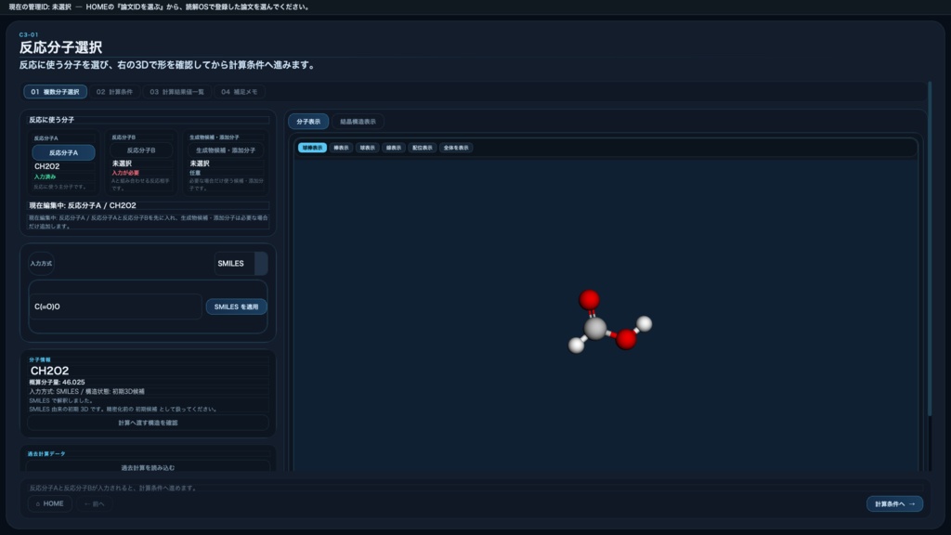Viewport: 951px width, 535px height.
Task: Go back with the ← 前へ button
Action: click(x=94, y=503)
